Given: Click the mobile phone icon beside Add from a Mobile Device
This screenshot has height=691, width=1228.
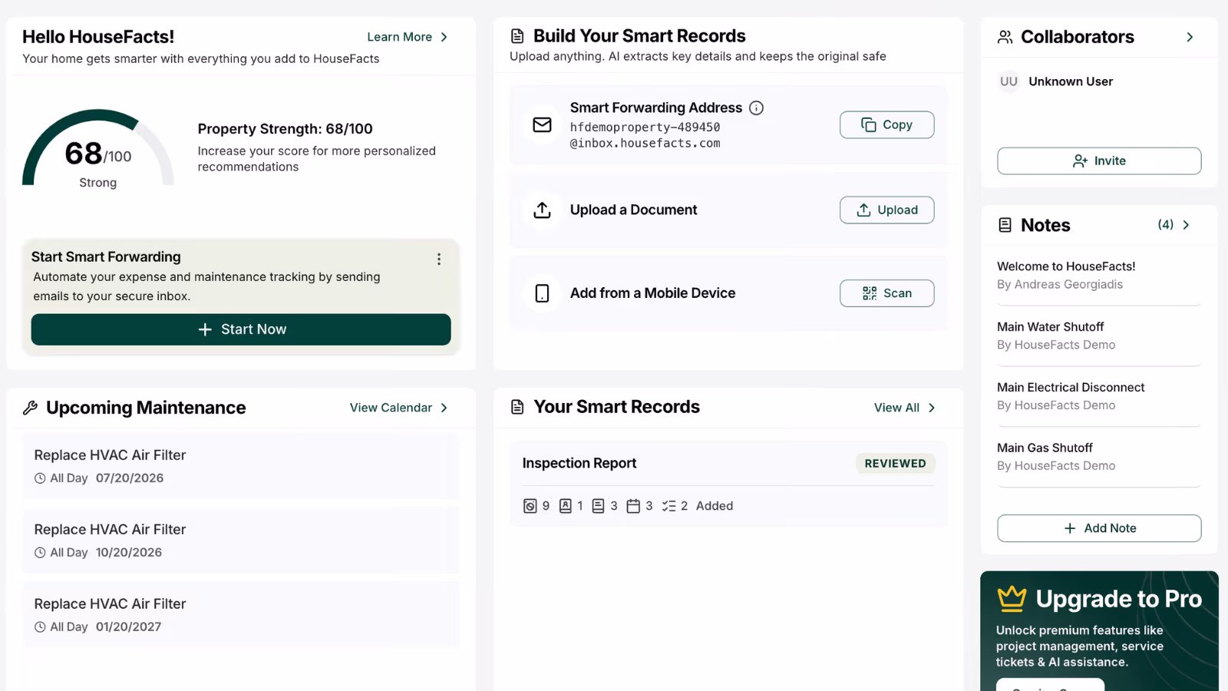Looking at the screenshot, I should [x=542, y=293].
